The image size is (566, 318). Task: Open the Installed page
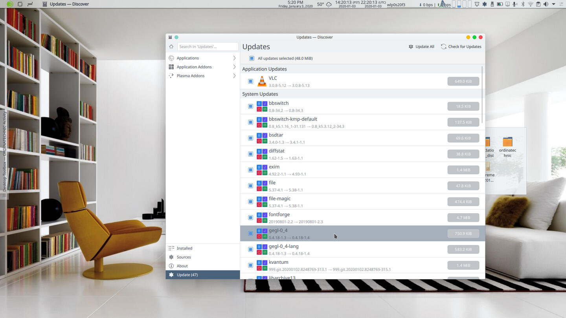pyautogui.click(x=203, y=248)
